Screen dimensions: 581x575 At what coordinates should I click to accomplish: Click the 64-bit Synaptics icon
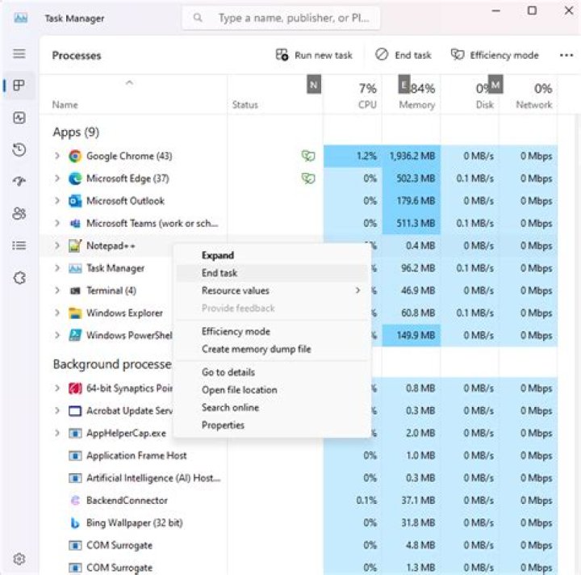coord(75,388)
